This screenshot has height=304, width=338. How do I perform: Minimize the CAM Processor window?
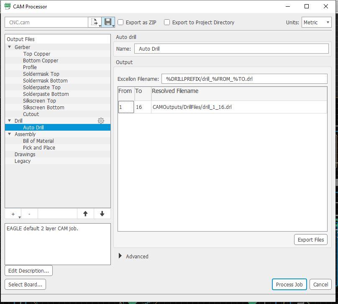pos(287,6)
